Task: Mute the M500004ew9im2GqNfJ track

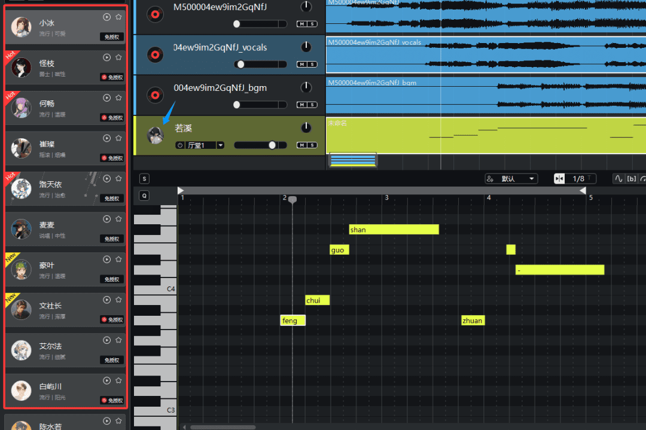Action: [302, 24]
